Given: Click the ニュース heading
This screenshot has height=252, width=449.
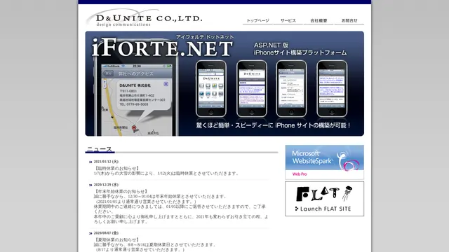Looking at the screenshot, I should tap(100, 149).
